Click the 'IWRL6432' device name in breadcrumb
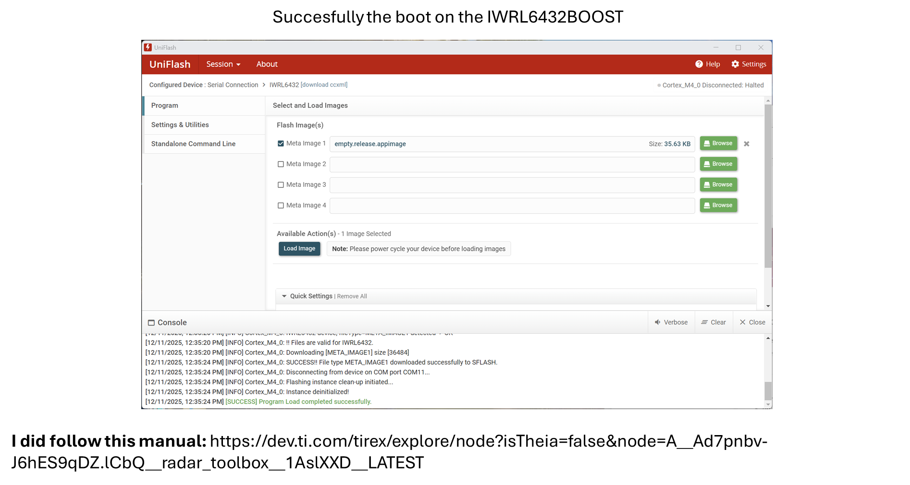 click(x=284, y=85)
